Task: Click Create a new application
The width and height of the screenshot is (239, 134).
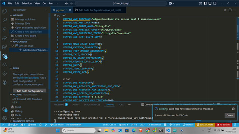Action: 28,32
